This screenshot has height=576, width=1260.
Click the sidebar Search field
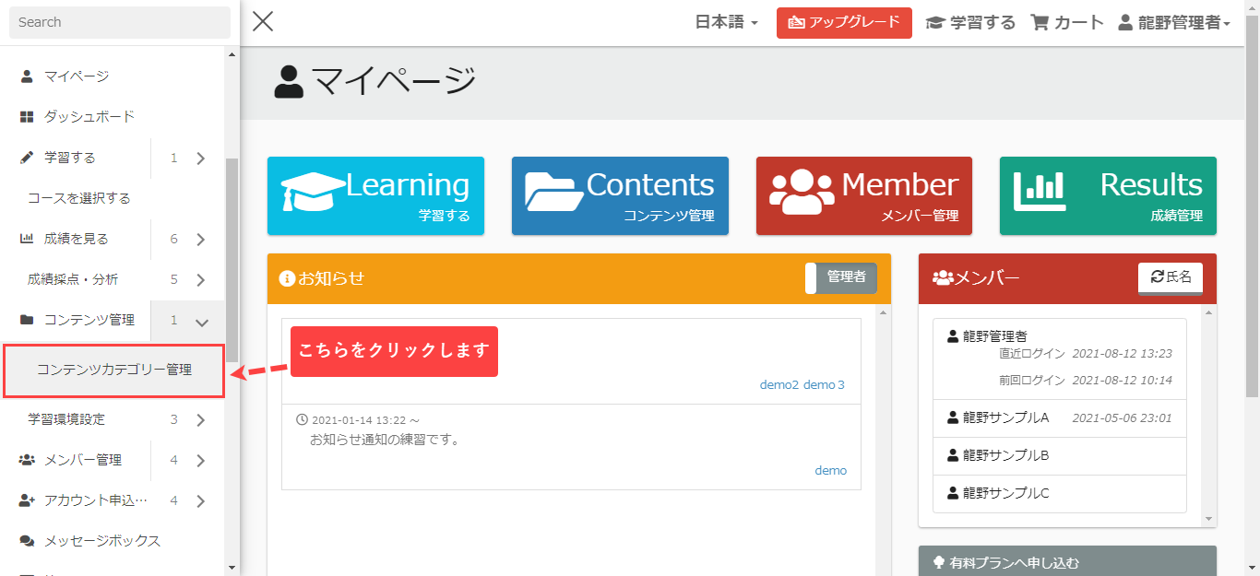point(119,22)
